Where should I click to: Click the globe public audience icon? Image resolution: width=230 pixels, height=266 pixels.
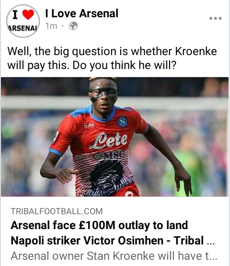click(x=73, y=26)
